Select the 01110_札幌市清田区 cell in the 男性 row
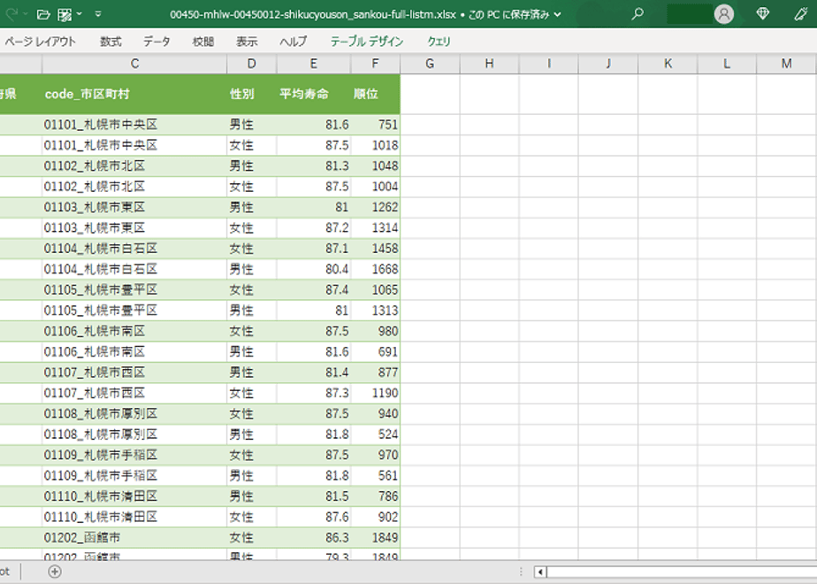This screenshot has height=584, width=817. (x=134, y=496)
